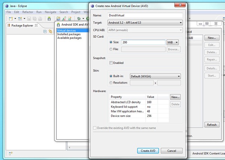Click the SD Card size field showing 200
Image resolution: width=225 pixels, height=160 pixels.
pos(143,42)
